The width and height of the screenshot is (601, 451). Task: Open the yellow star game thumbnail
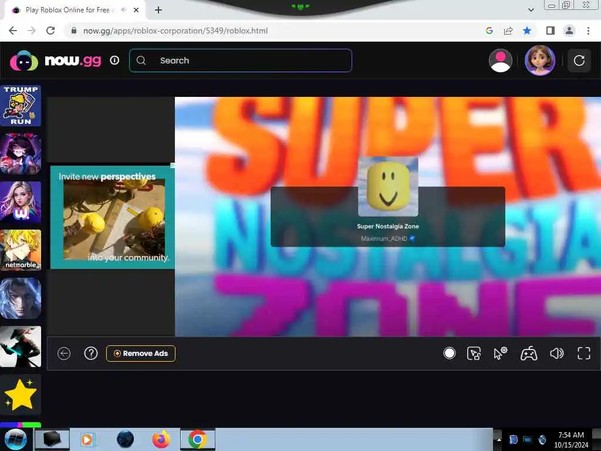click(x=21, y=395)
